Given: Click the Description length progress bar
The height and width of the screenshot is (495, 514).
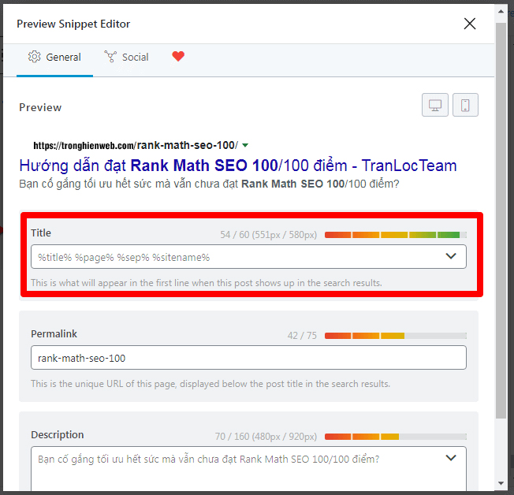Looking at the screenshot, I should coord(395,437).
